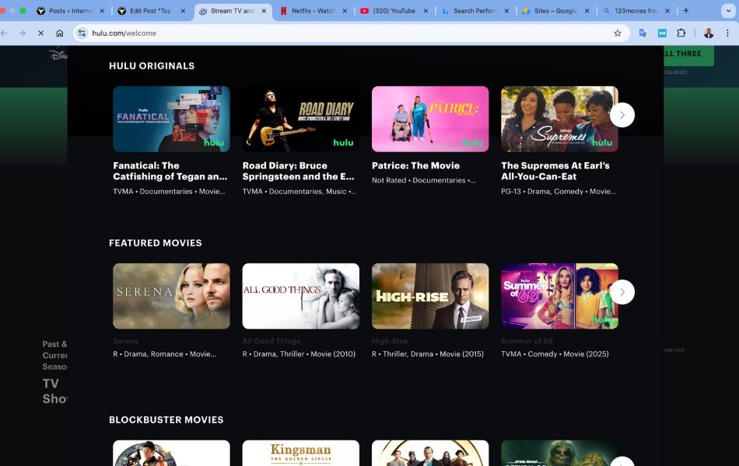Open site information icon in address bar
This screenshot has width=739, height=466.
click(x=82, y=33)
